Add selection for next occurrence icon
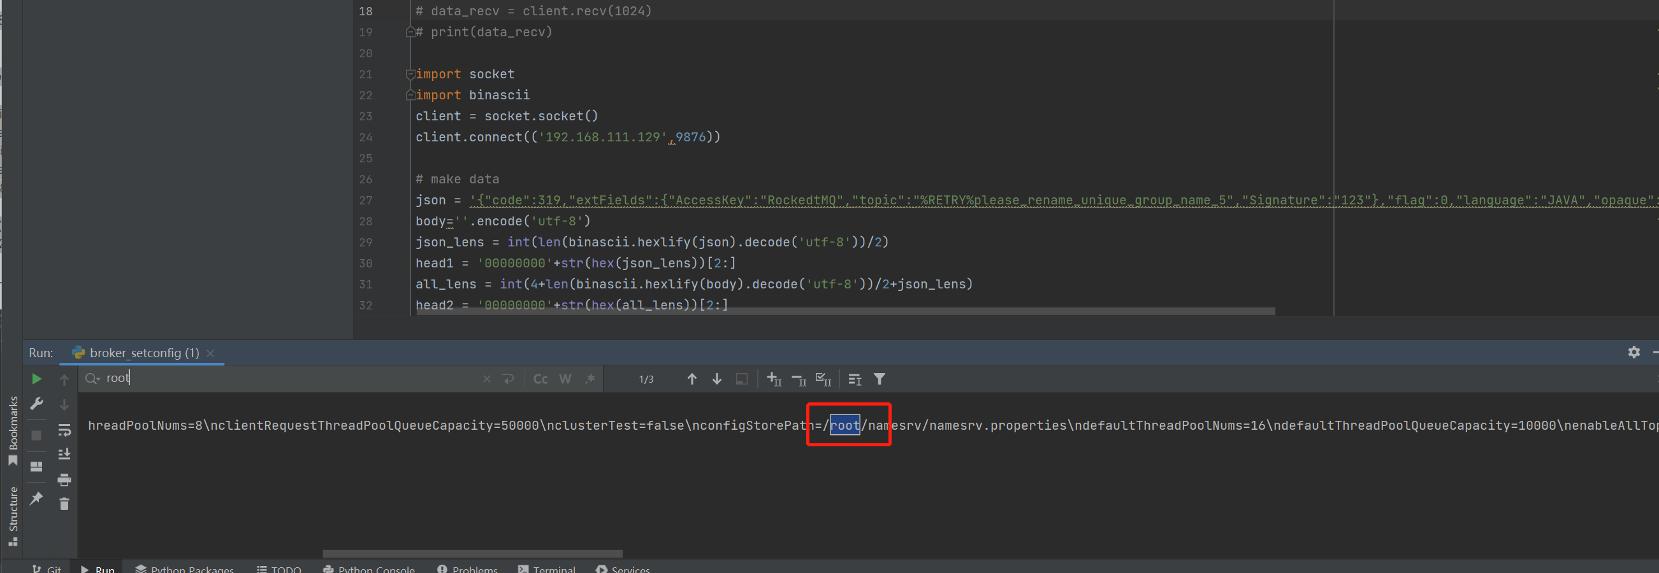 (774, 379)
